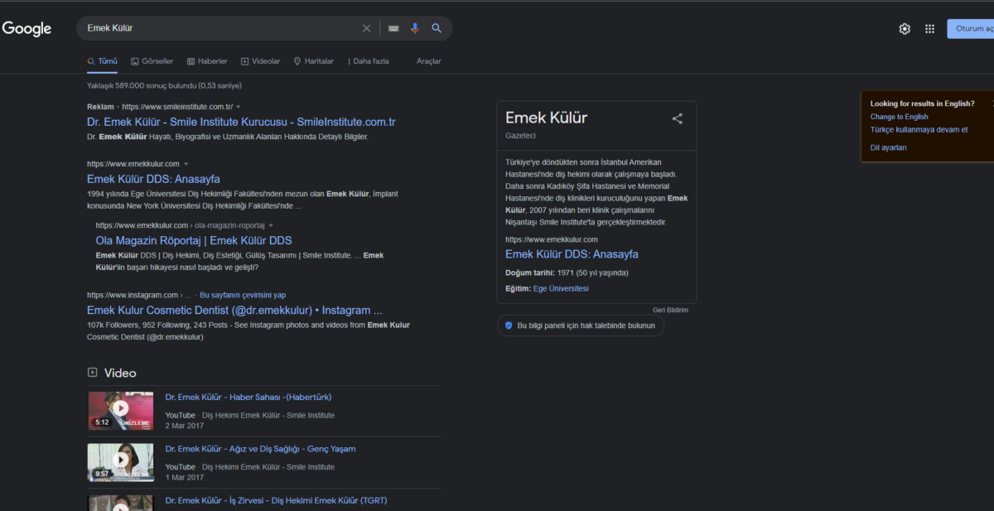The width and height of the screenshot is (994, 511).
Task: Click the Emek Külür knowledge panel title
Action: coord(546,118)
